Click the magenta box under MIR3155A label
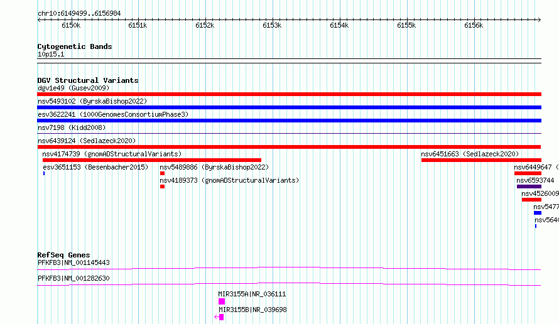 (x=222, y=301)
